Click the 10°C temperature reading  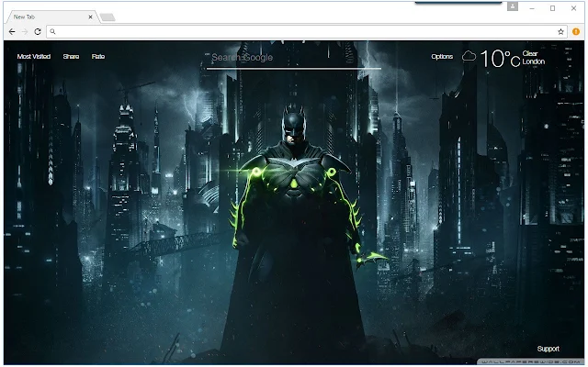(x=500, y=59)
